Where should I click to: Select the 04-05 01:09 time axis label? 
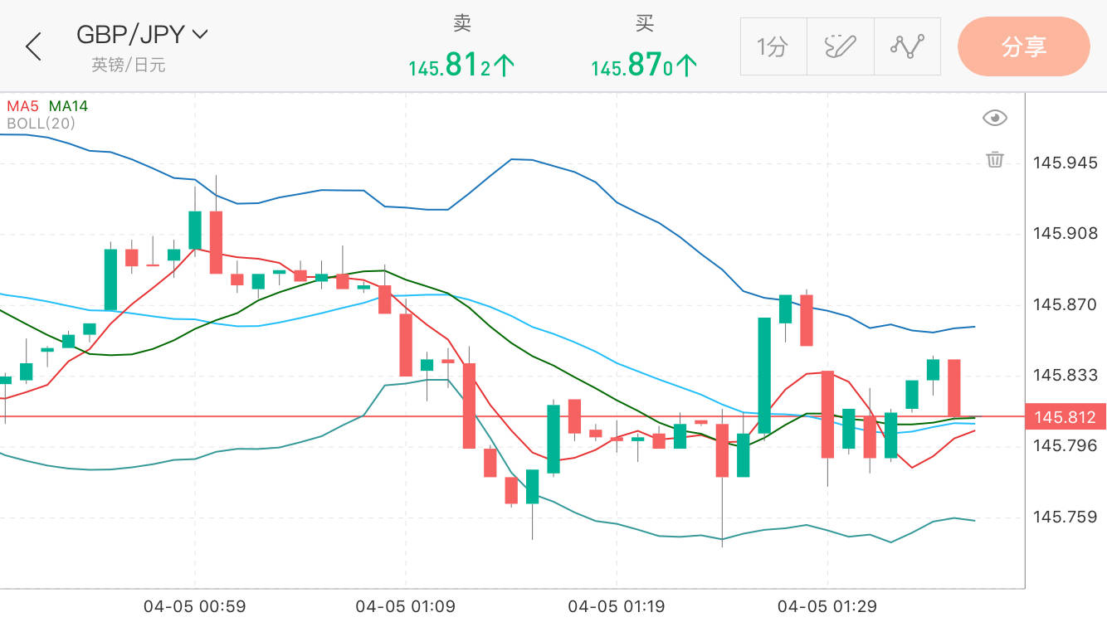click(405, 606)
